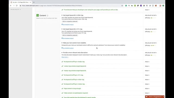Viewport: 174px width, 98px height.
Task: Click 'Page content is long enough' text
Action: pos(73,88)
